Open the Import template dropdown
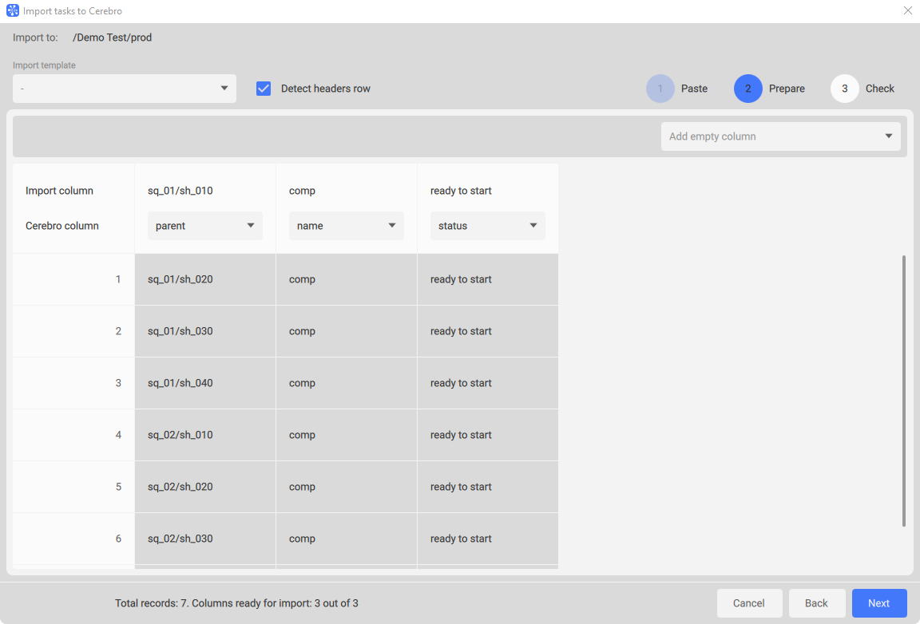This screenshot has height=624, width=920. (x=125, y=89)
